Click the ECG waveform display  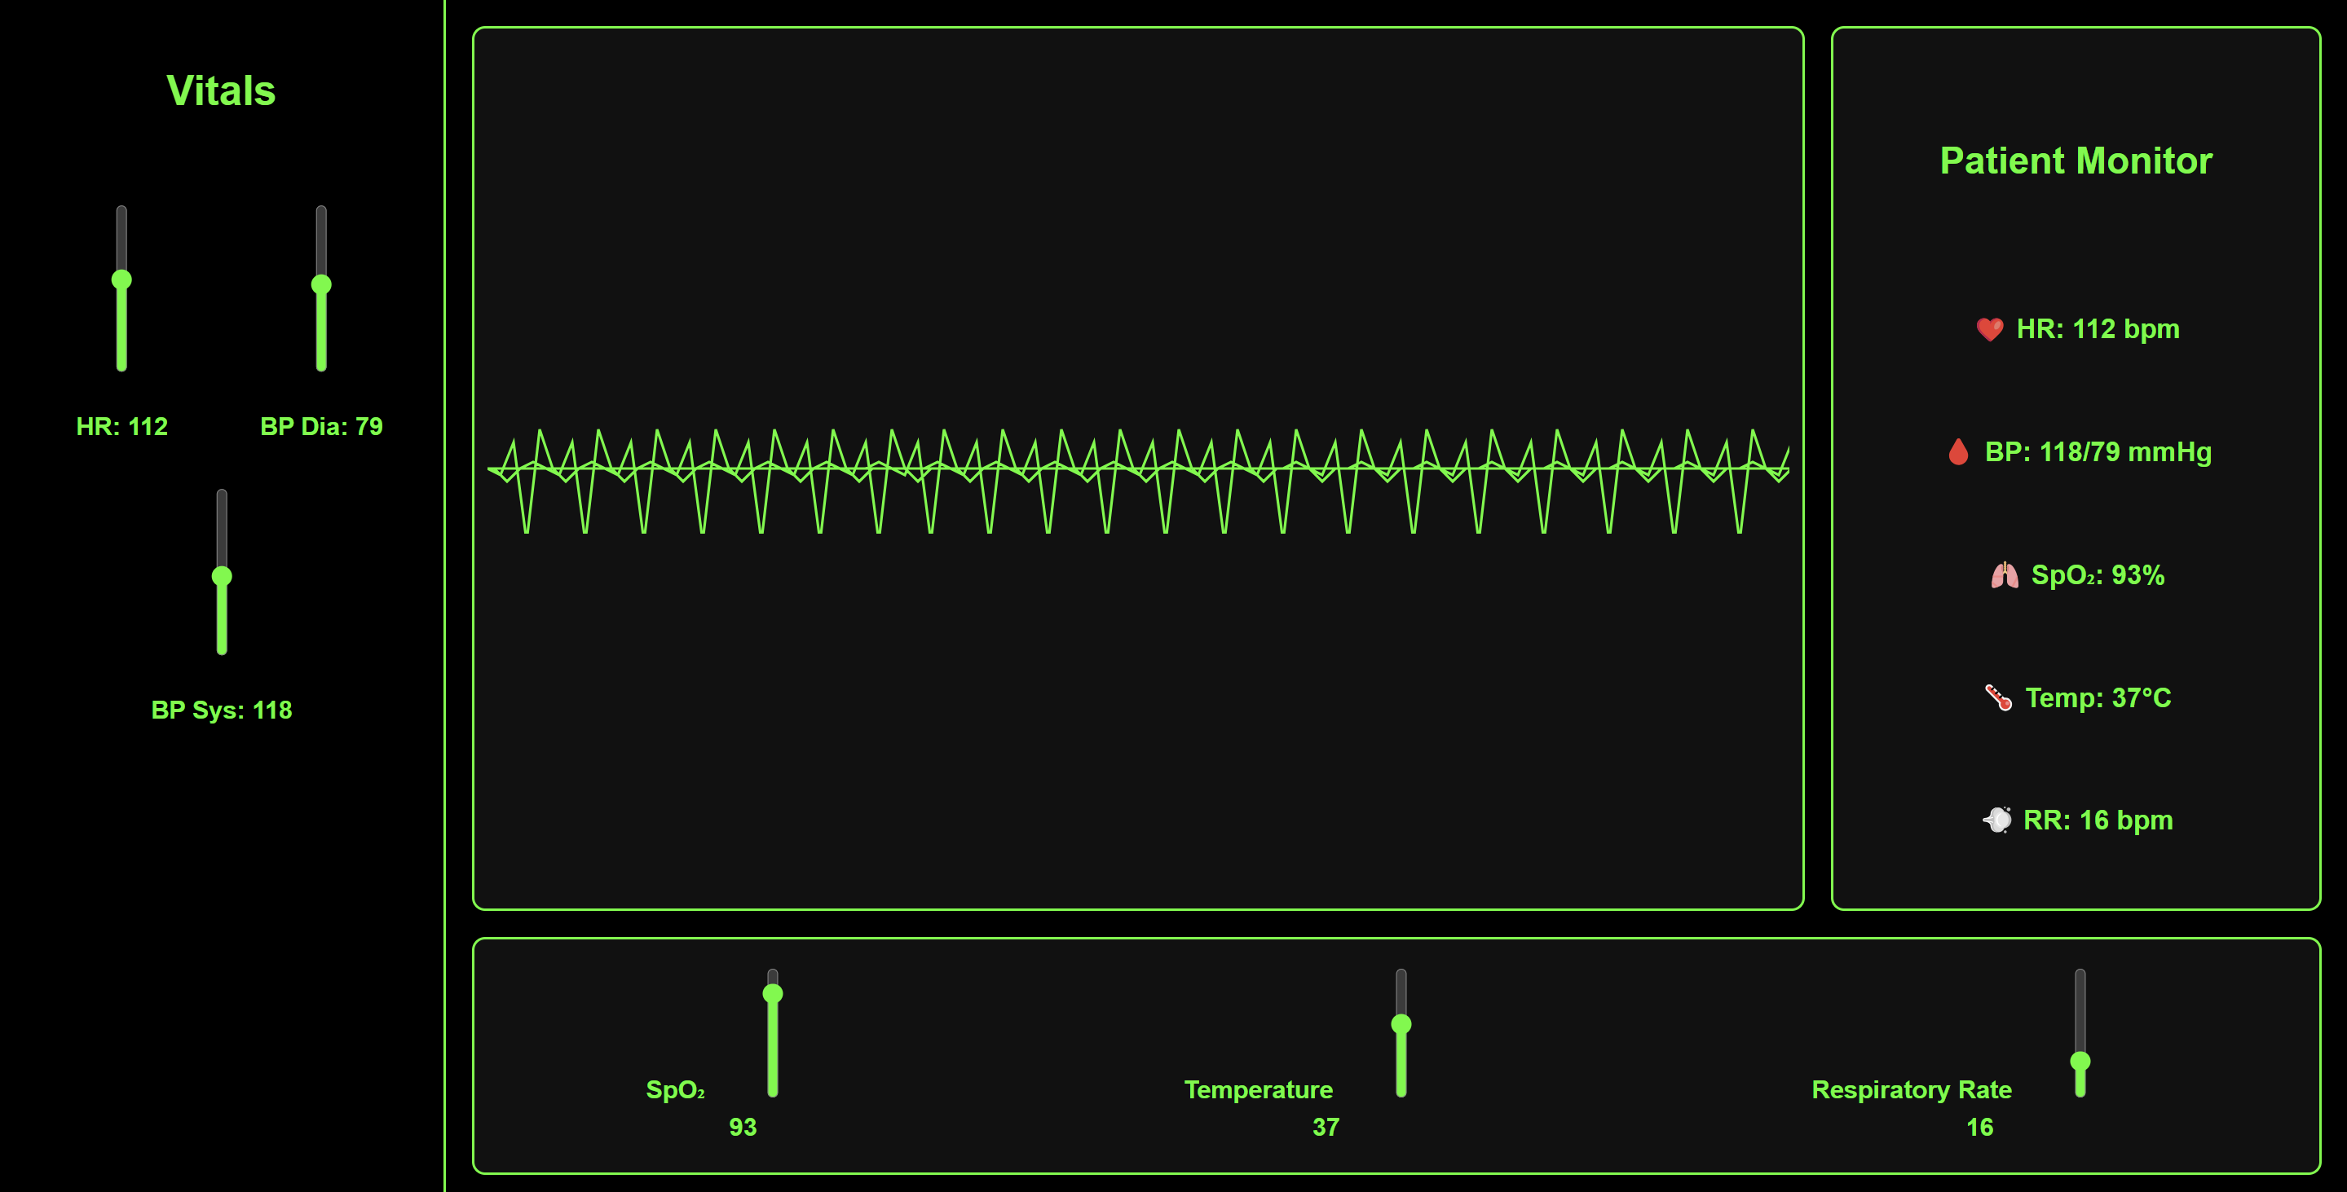point(1137,468)
